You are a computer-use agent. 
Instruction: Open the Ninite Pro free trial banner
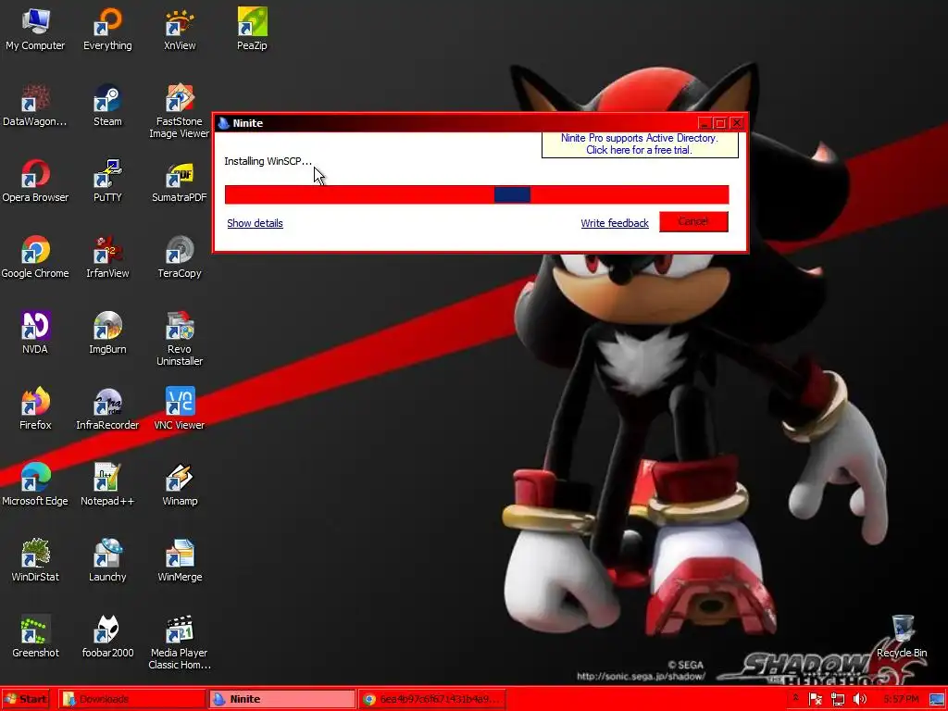pyautogui.click(x=640, y=144)
